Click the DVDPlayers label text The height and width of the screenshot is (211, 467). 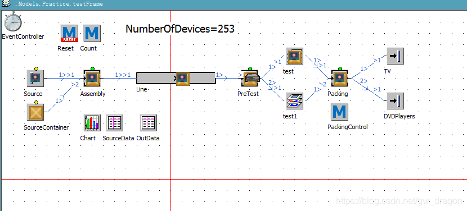tap(399, 116)
